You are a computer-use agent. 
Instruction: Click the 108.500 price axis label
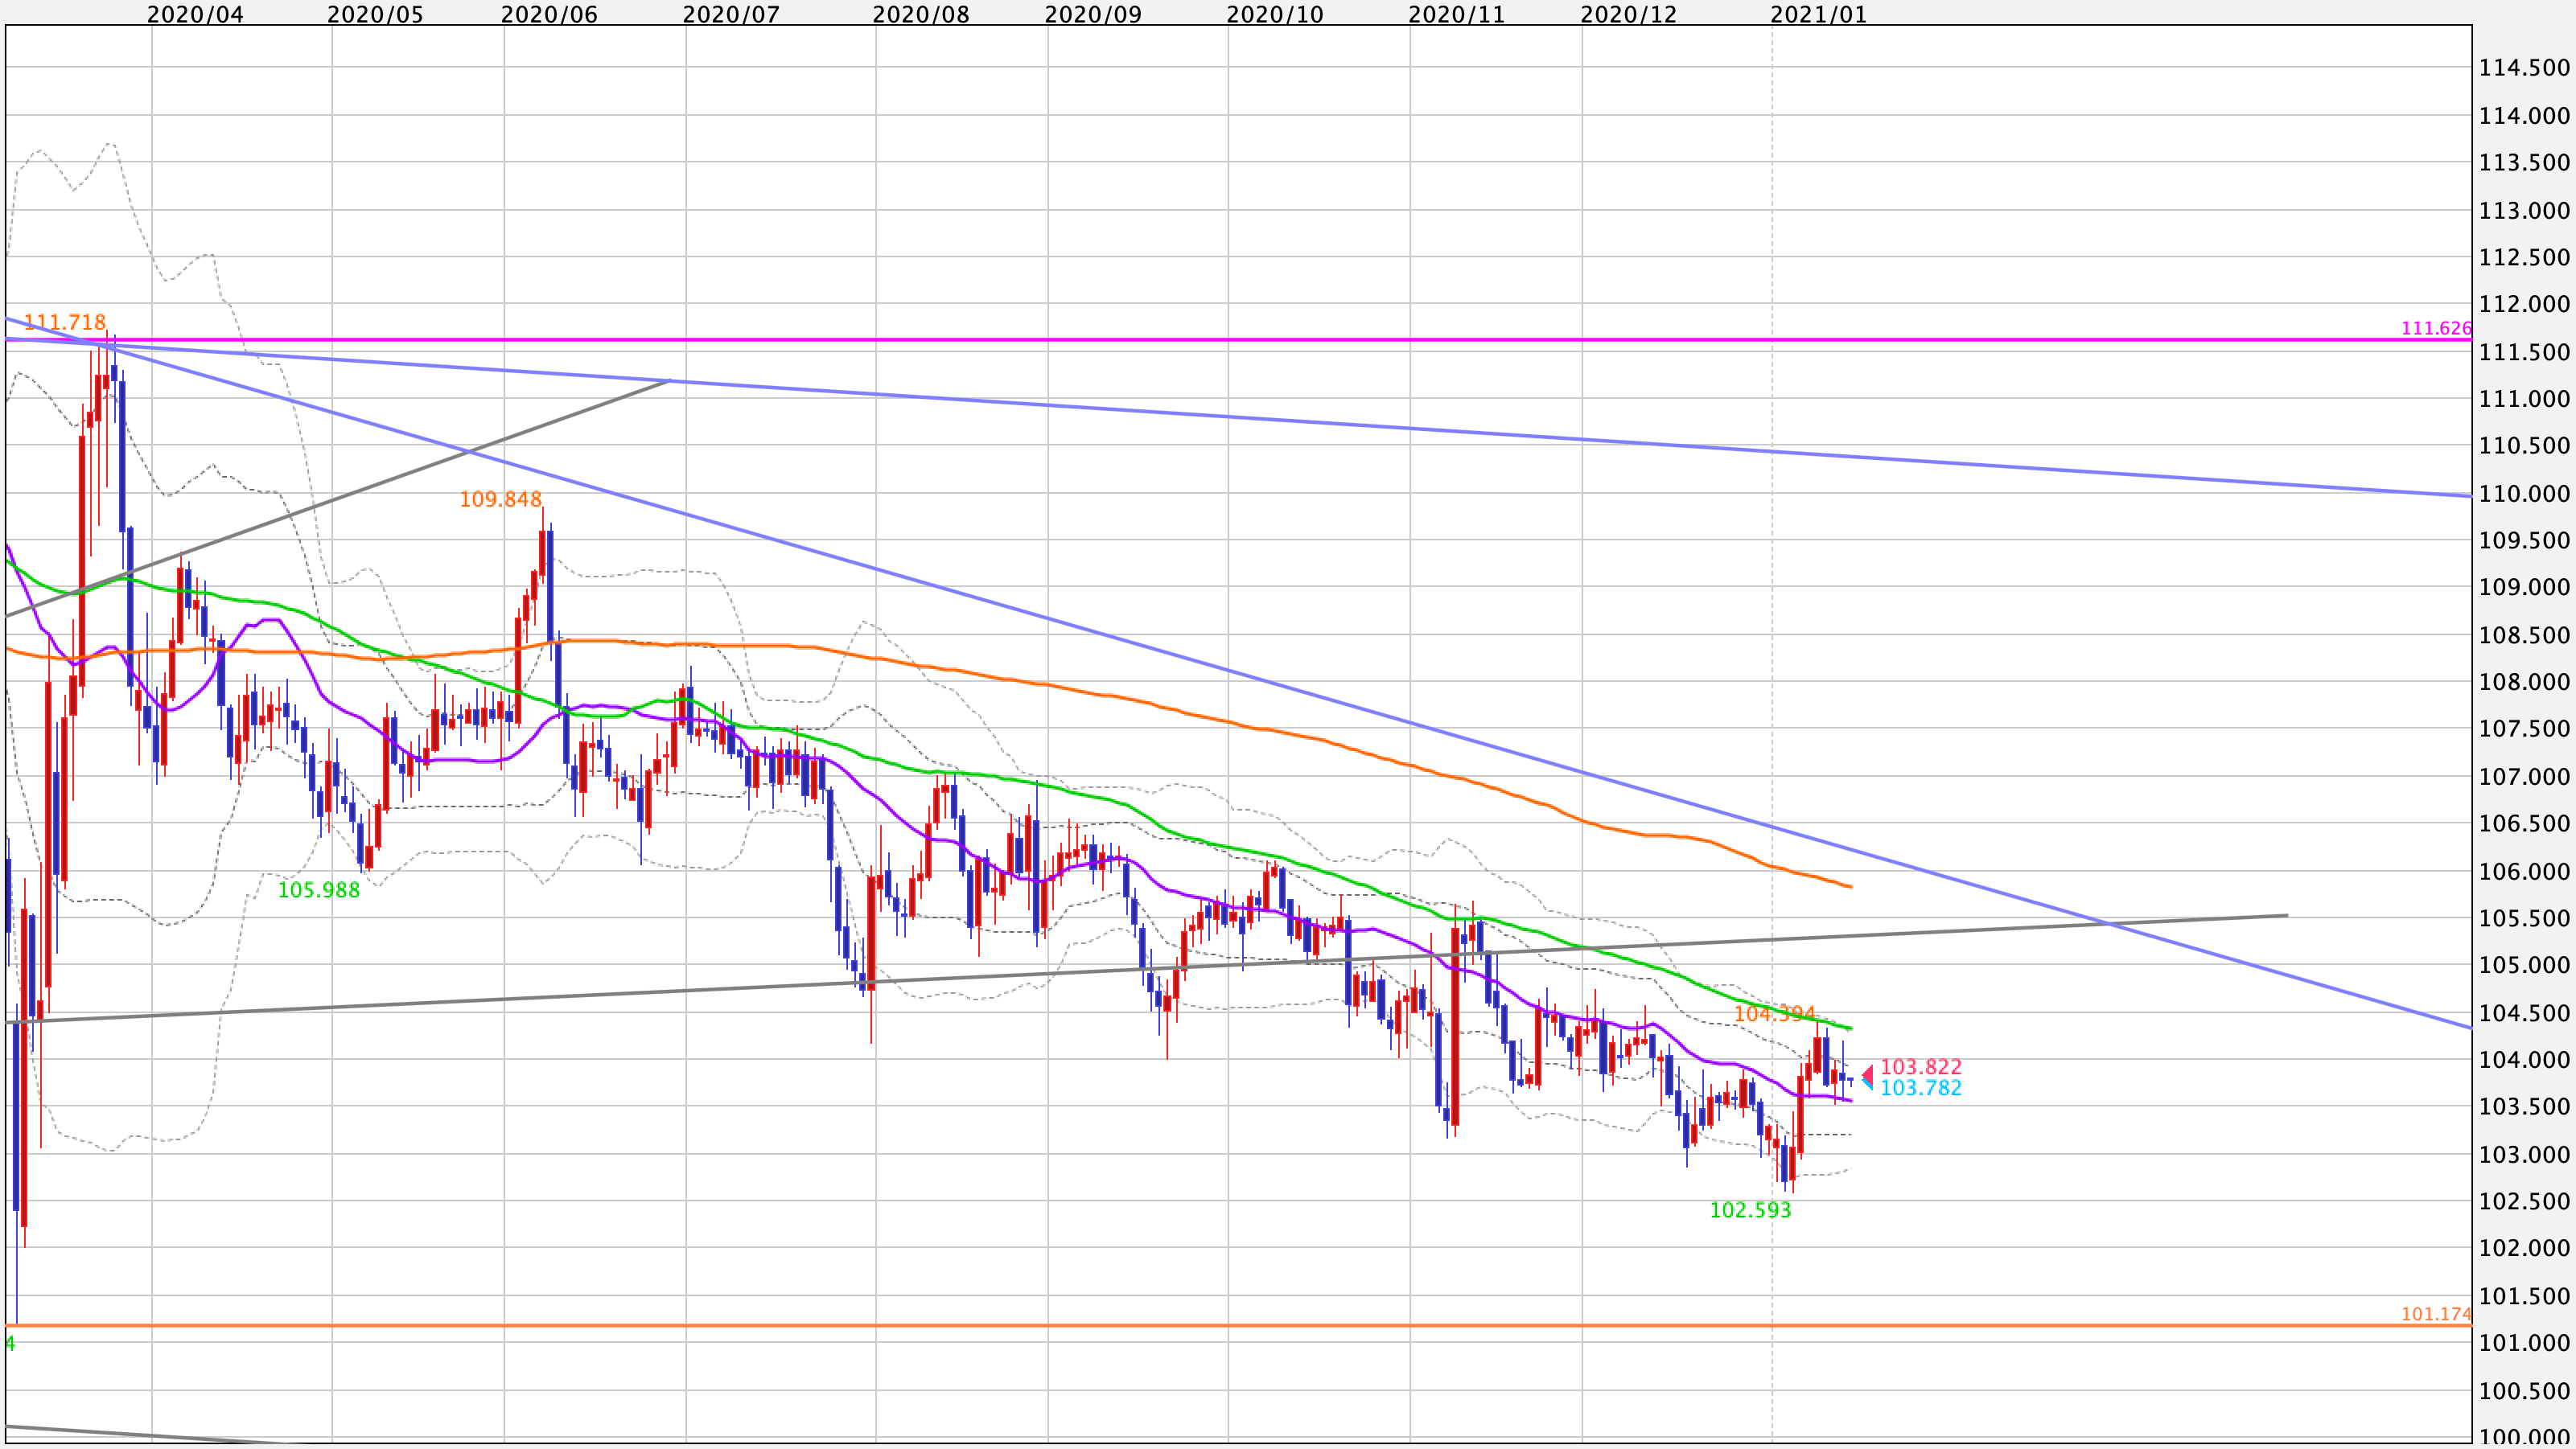(x=2524, y=634)
